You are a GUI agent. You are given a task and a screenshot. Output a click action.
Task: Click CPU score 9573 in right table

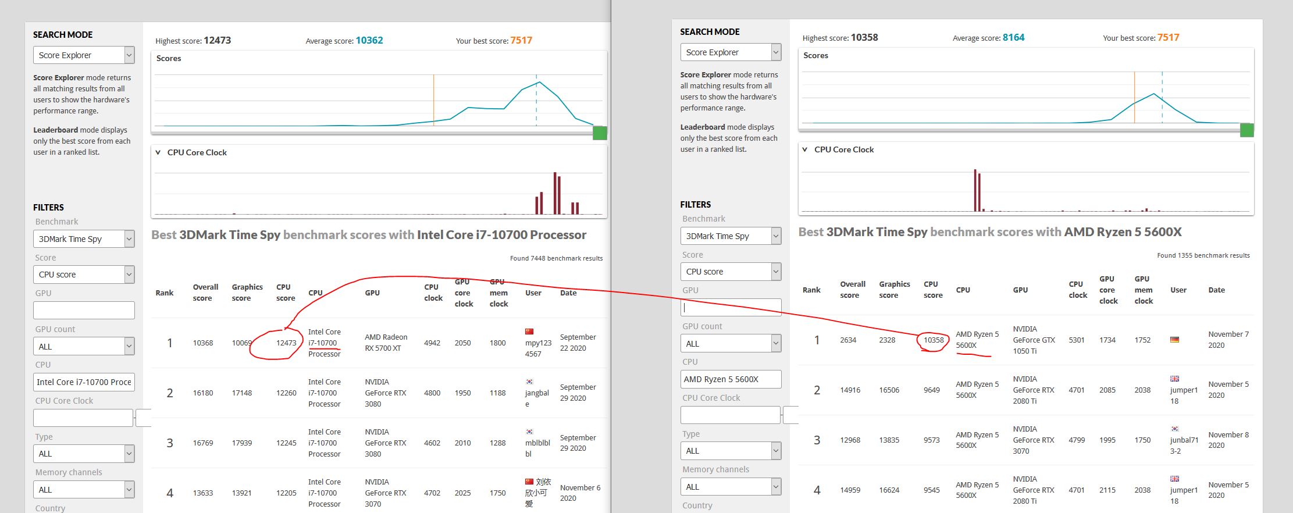pyautogui.click(x=932, y=440)
